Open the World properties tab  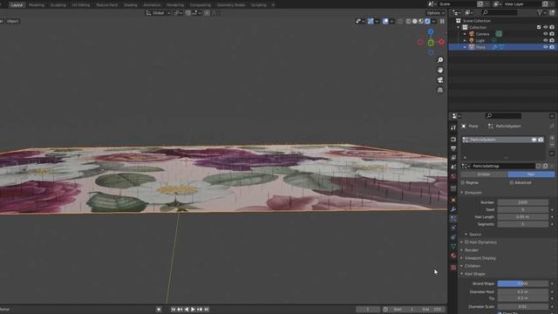453,176
